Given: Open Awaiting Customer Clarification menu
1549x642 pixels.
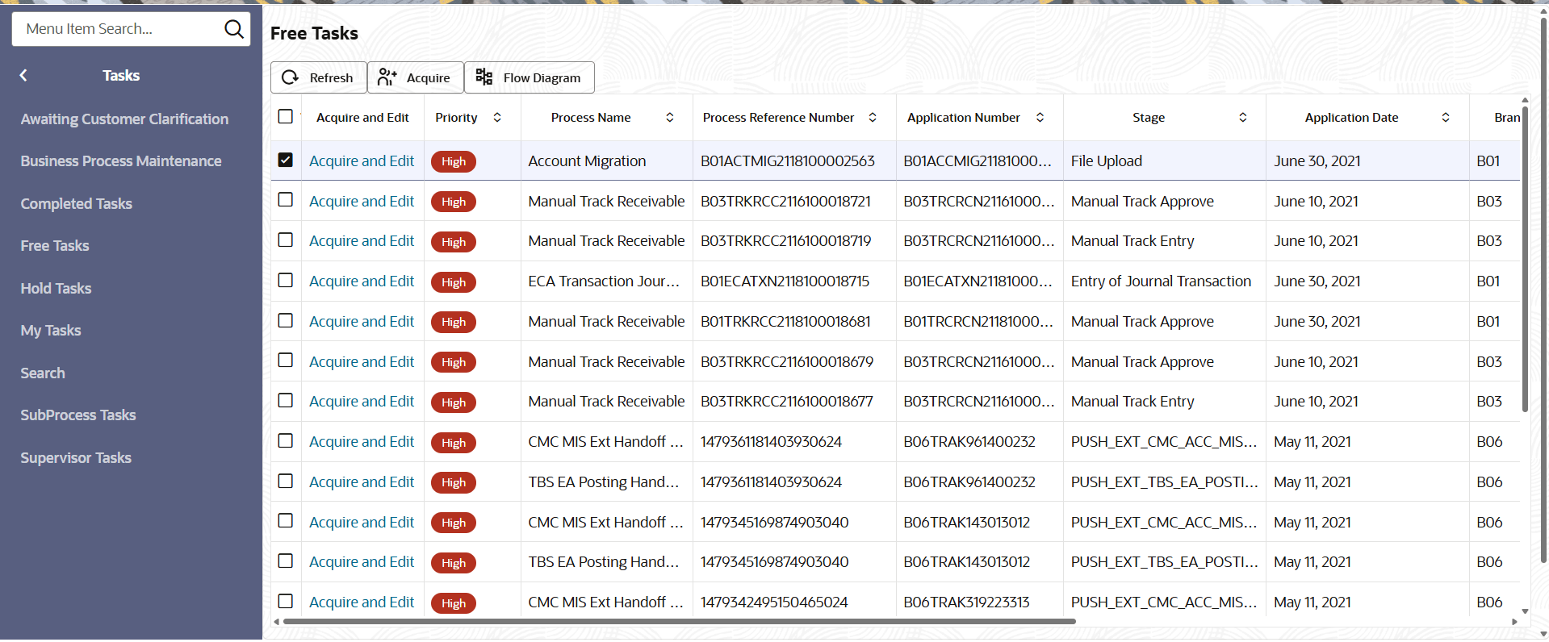Looking at the screenshot, I should point(125,119).
